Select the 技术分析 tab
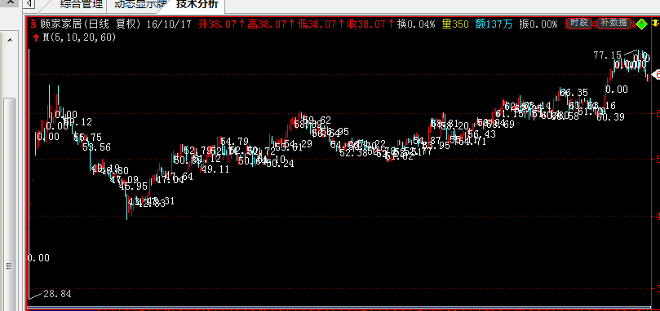The height and width of the screenshot is (311, 660). (197, 5)
